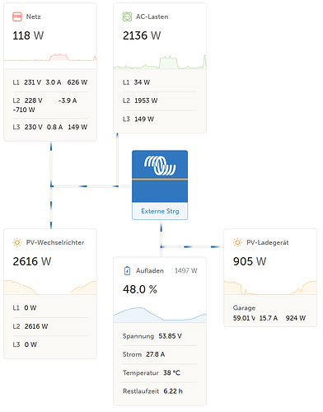
Task: Click the PV-Ladegerät card title
Action: click(268, 242)
